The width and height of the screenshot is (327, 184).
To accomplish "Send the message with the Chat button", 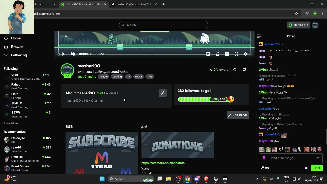I will (x=317, y=168).
